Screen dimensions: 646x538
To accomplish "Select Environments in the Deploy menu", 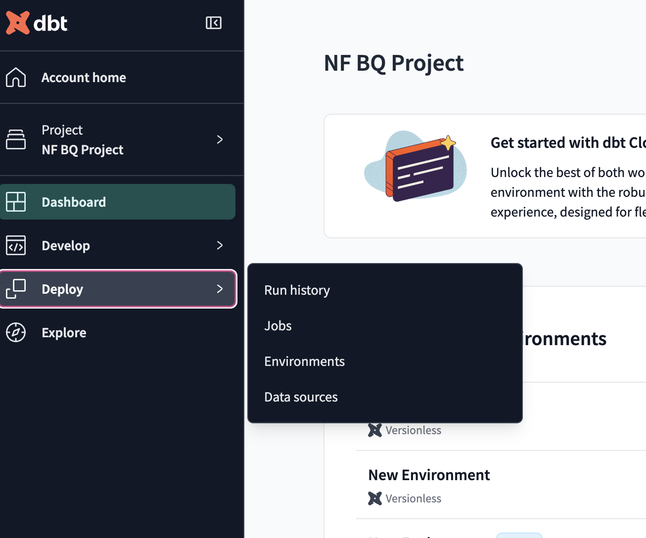I will click(304, 361).
